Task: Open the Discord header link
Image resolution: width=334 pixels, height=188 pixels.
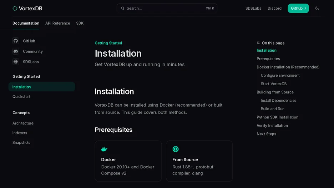Action: tap(274, 8)
